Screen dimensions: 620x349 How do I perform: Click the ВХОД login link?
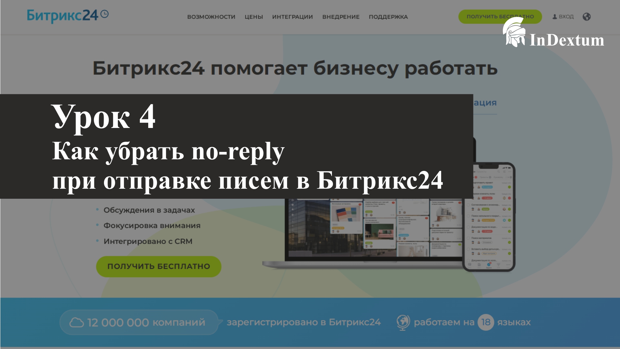566,17
